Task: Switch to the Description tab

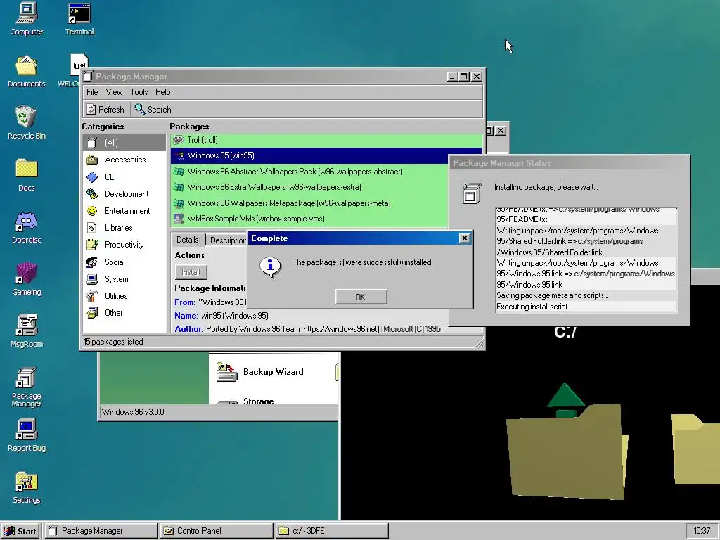Action: coord(227,240)
